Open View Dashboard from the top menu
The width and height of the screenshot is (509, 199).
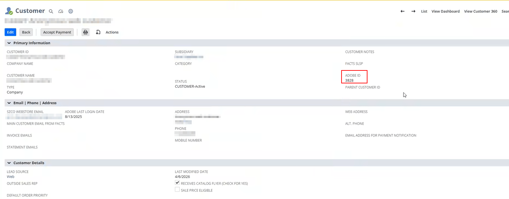click(446, 11)
